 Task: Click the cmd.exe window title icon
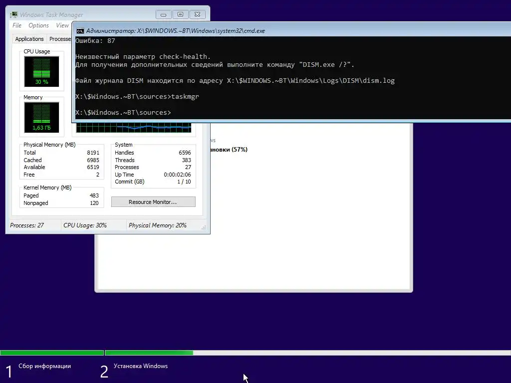(80, 31)
